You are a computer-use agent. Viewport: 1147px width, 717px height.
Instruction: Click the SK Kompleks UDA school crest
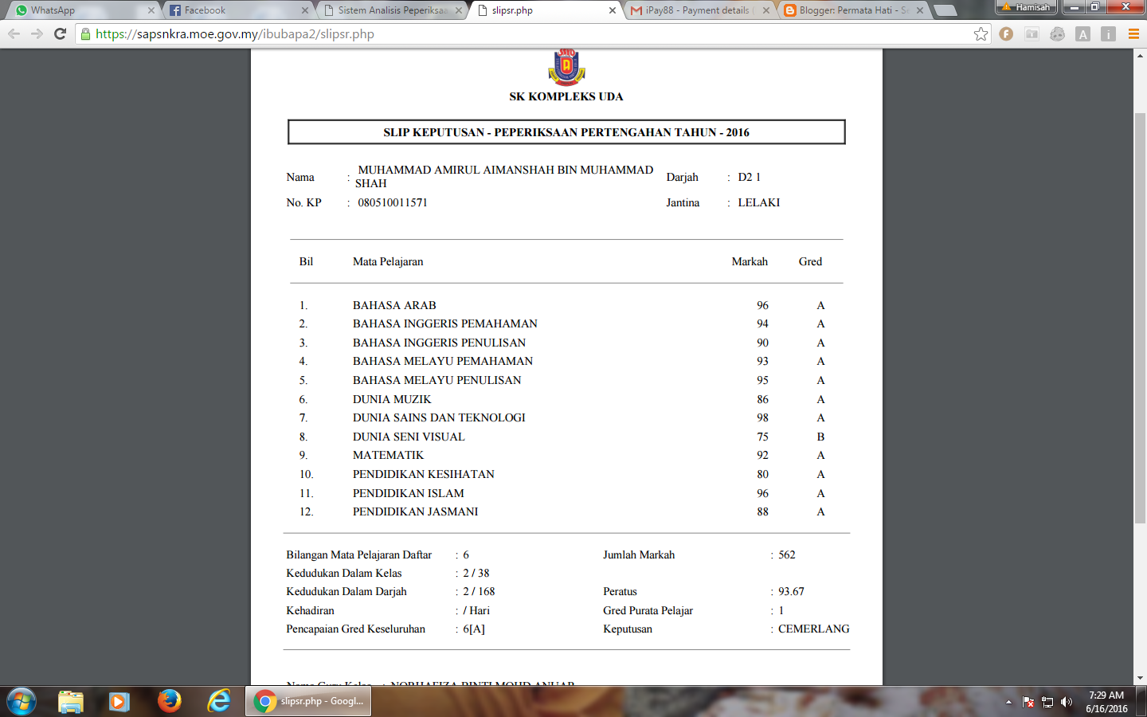tap(566, 67)
